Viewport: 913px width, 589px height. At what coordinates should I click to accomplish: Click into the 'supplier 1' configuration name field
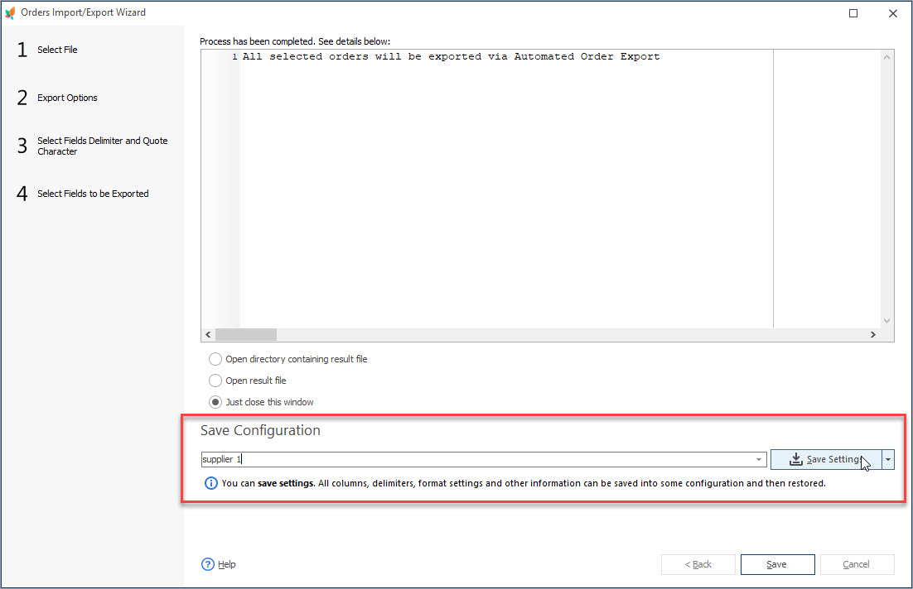481,460
